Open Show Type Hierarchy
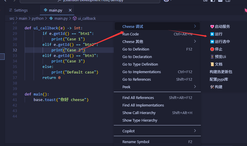The image size is (247, 146). tap(157, 120)
